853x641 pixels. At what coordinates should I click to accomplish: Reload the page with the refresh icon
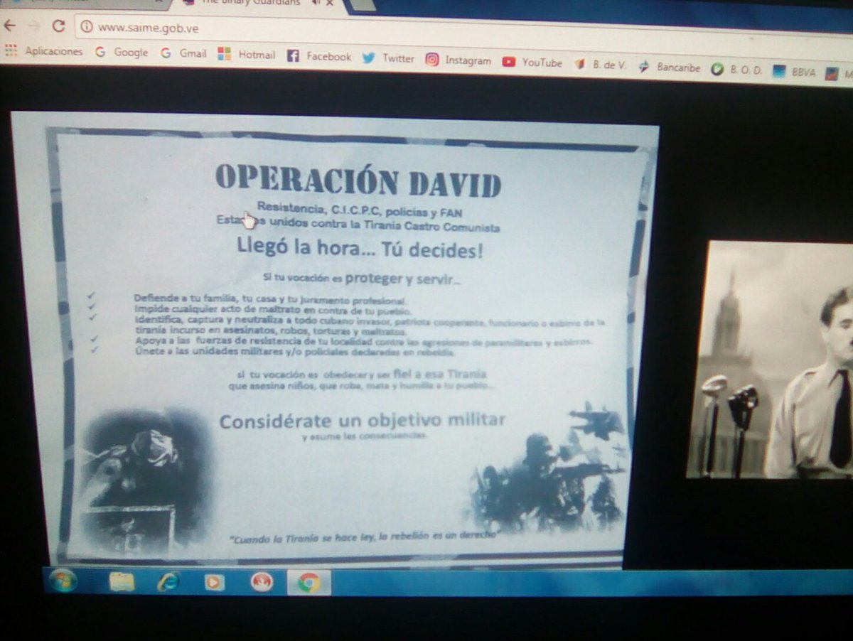[x=58, y=26]
